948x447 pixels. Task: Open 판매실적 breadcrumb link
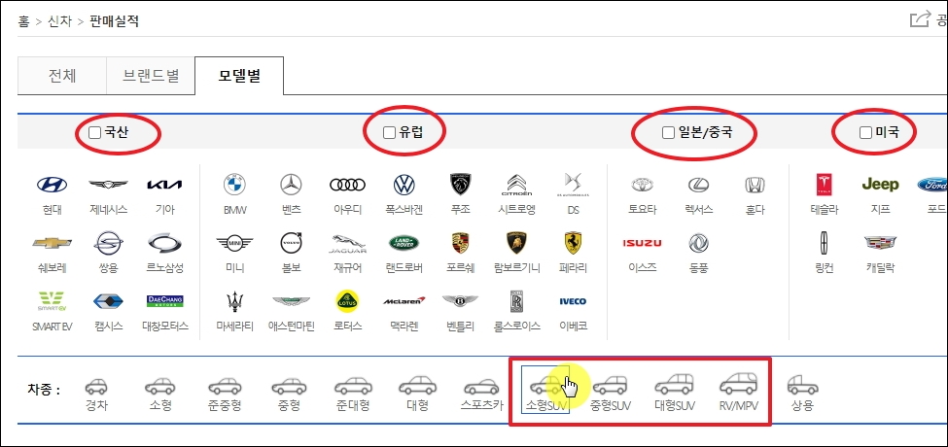point(115,22)
